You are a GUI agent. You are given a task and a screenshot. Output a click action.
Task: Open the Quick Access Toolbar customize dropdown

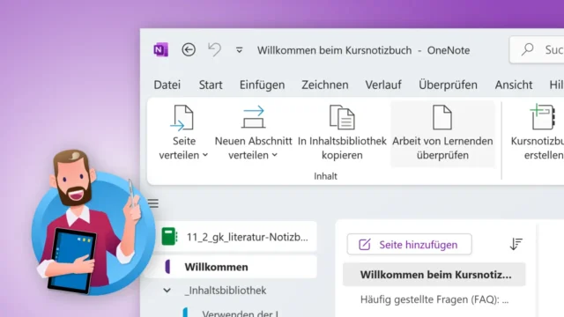pyautogui.click(x=239, y=50)
